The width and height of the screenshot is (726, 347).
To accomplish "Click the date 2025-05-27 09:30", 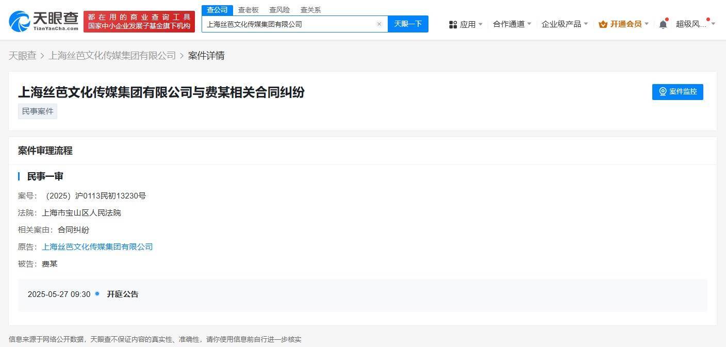I will click(59, 294).
